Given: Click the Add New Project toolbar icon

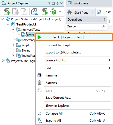Looking at the screenshot, I should (7, 12).
